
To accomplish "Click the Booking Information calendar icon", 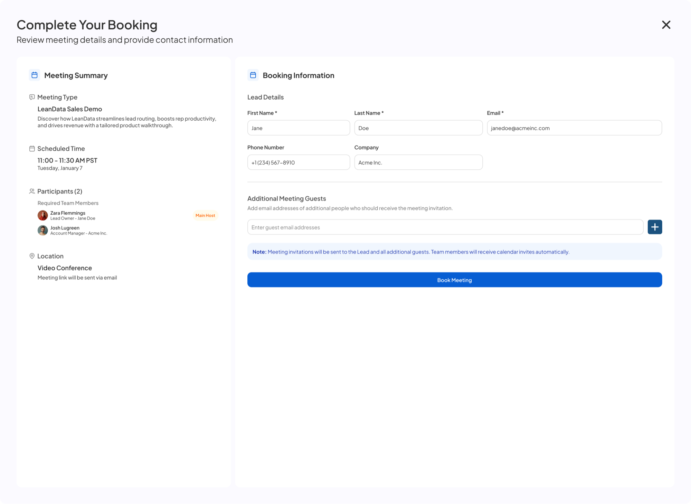I will click(253, 75).
